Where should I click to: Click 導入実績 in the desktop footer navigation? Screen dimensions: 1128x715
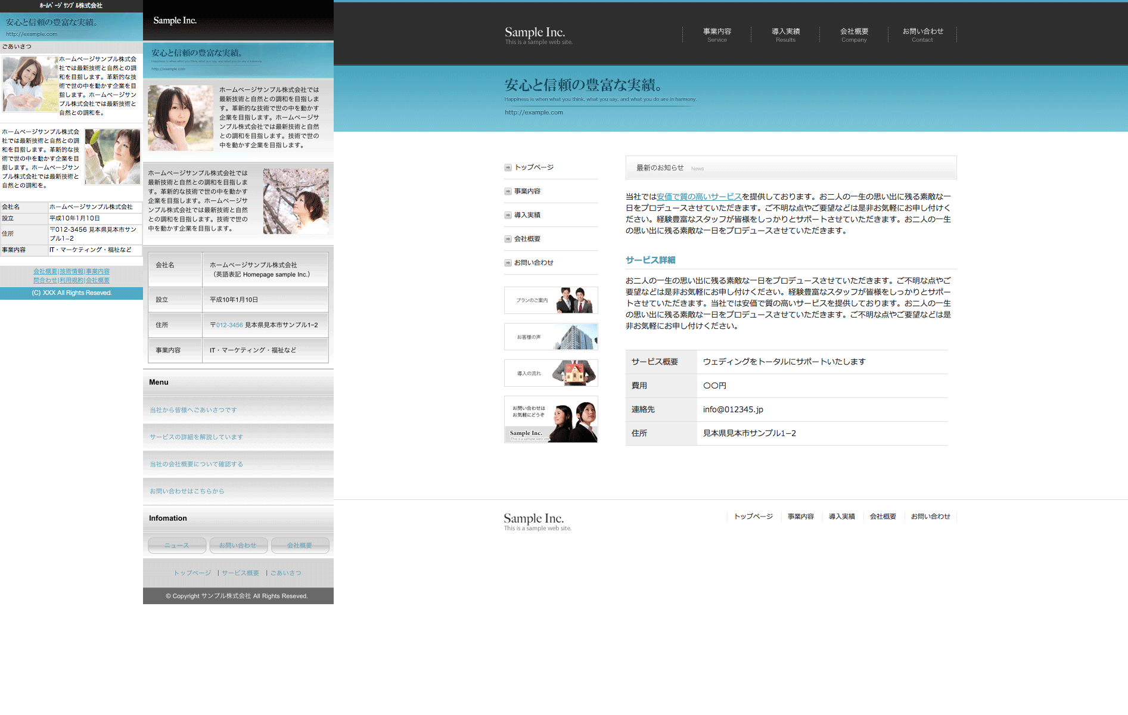coord(841,517)
